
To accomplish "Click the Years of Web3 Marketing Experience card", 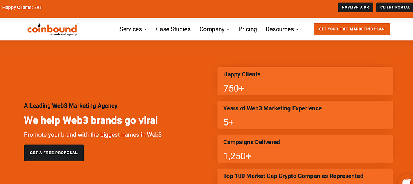I will click(305, 115).
